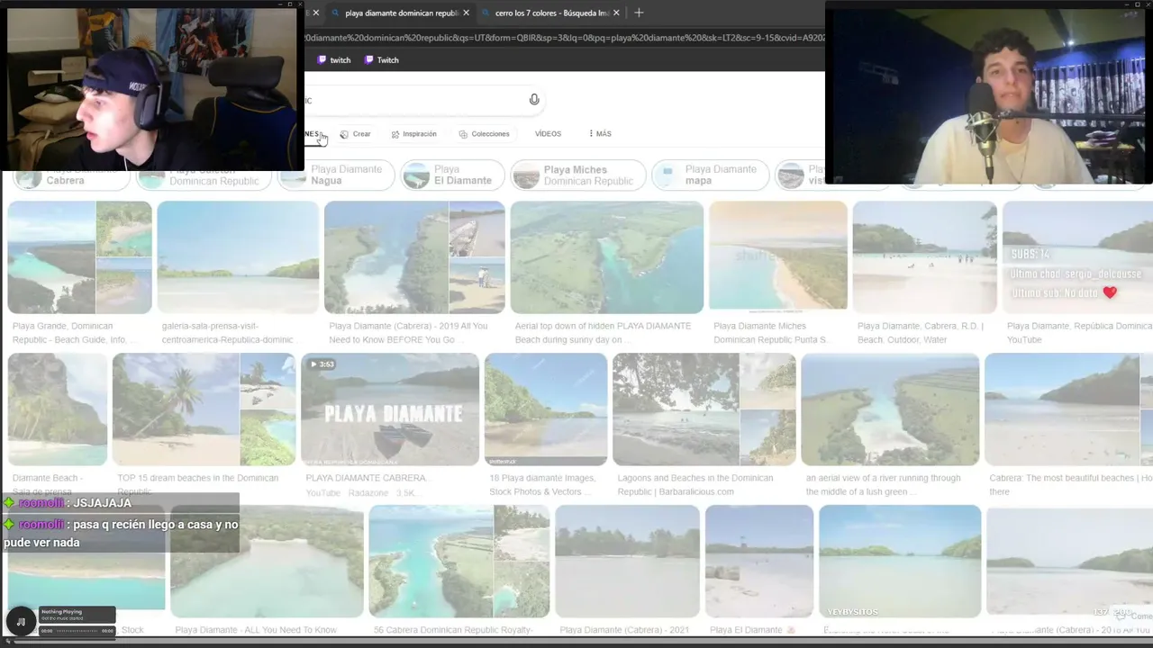Switch to the VÍDEOS search tab
This screenshot has height=648, width=1153.
(548, 134)
